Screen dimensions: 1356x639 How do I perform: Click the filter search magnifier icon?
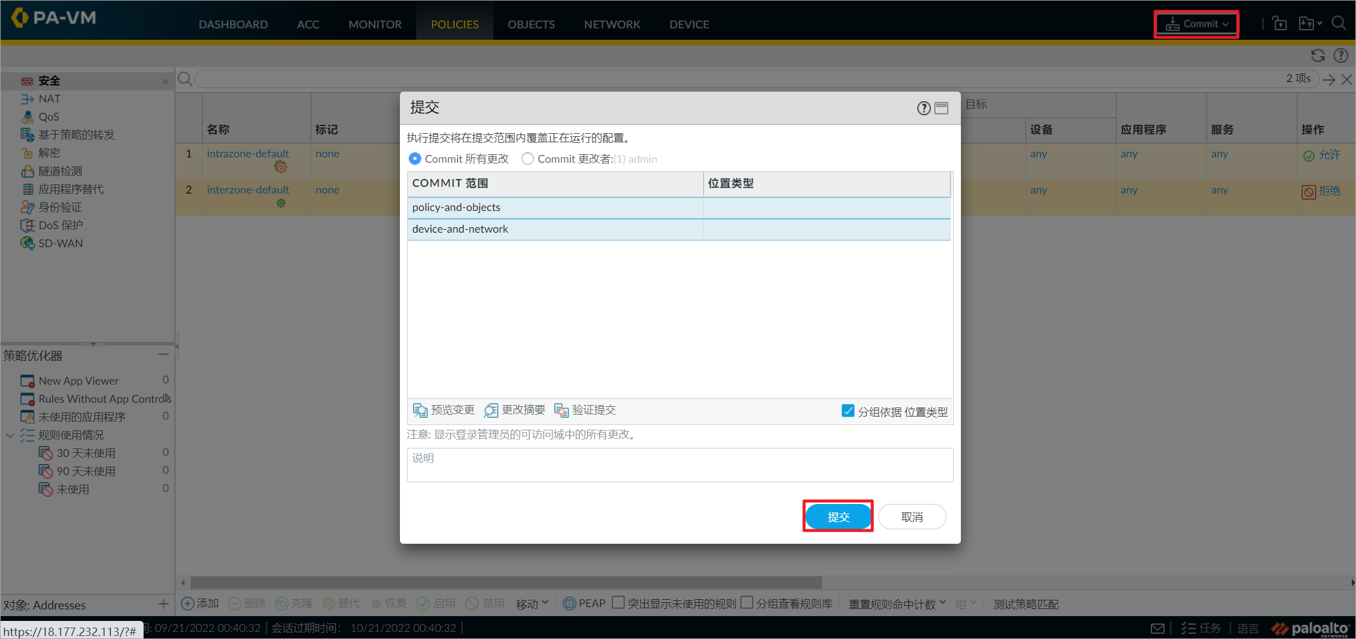tap(185, 79)
